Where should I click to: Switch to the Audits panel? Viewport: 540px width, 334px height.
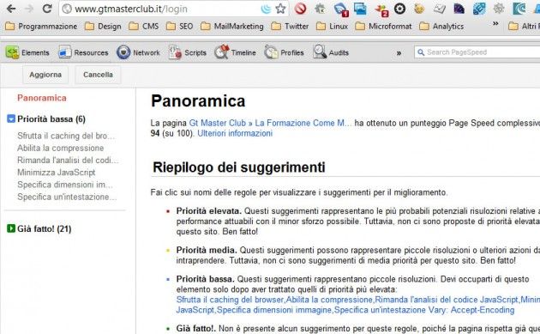[331, 52]
